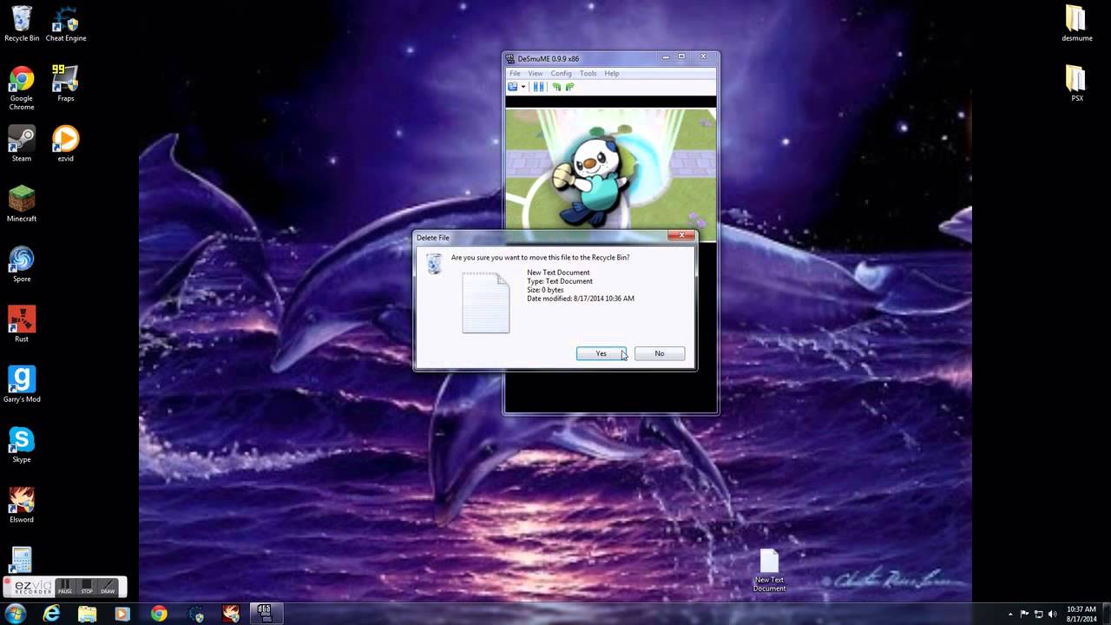The width and height of the screenshot is (1111, 625).
Task: Select the Google Chrome desktop icon
Action: 22,88
